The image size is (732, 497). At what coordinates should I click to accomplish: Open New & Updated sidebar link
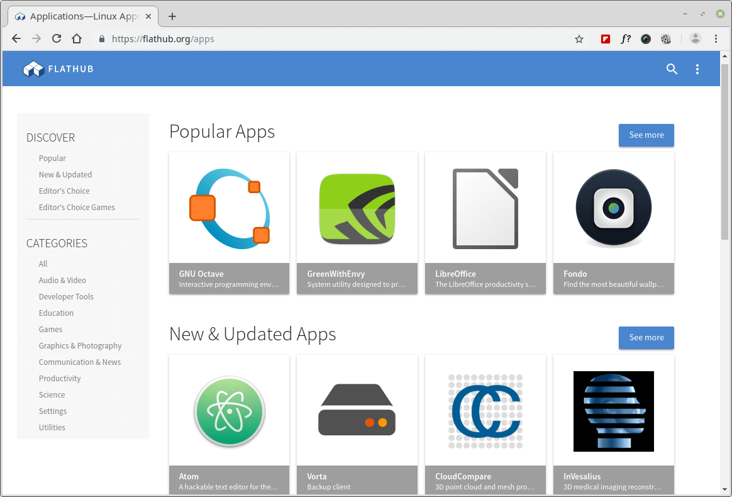click(x=65, y=175)
